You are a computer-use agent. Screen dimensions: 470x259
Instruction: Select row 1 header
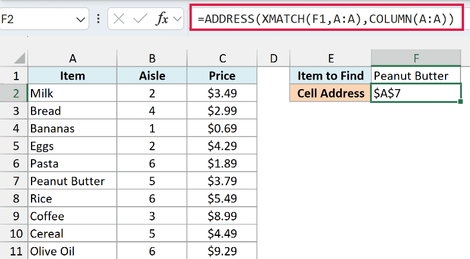click(x=14, y=75)
